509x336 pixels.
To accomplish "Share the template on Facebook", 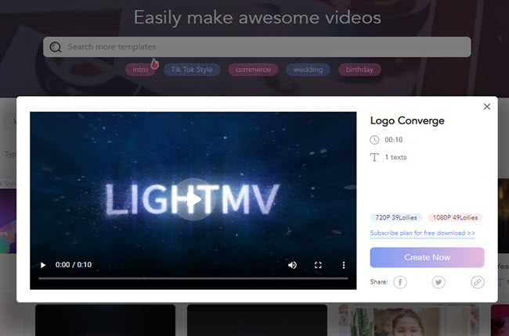I will coord(400,282).
